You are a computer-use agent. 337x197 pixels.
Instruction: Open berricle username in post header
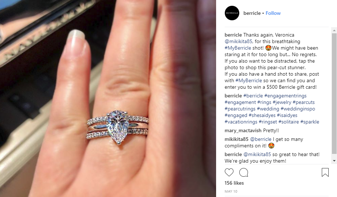tap(252, 13)
